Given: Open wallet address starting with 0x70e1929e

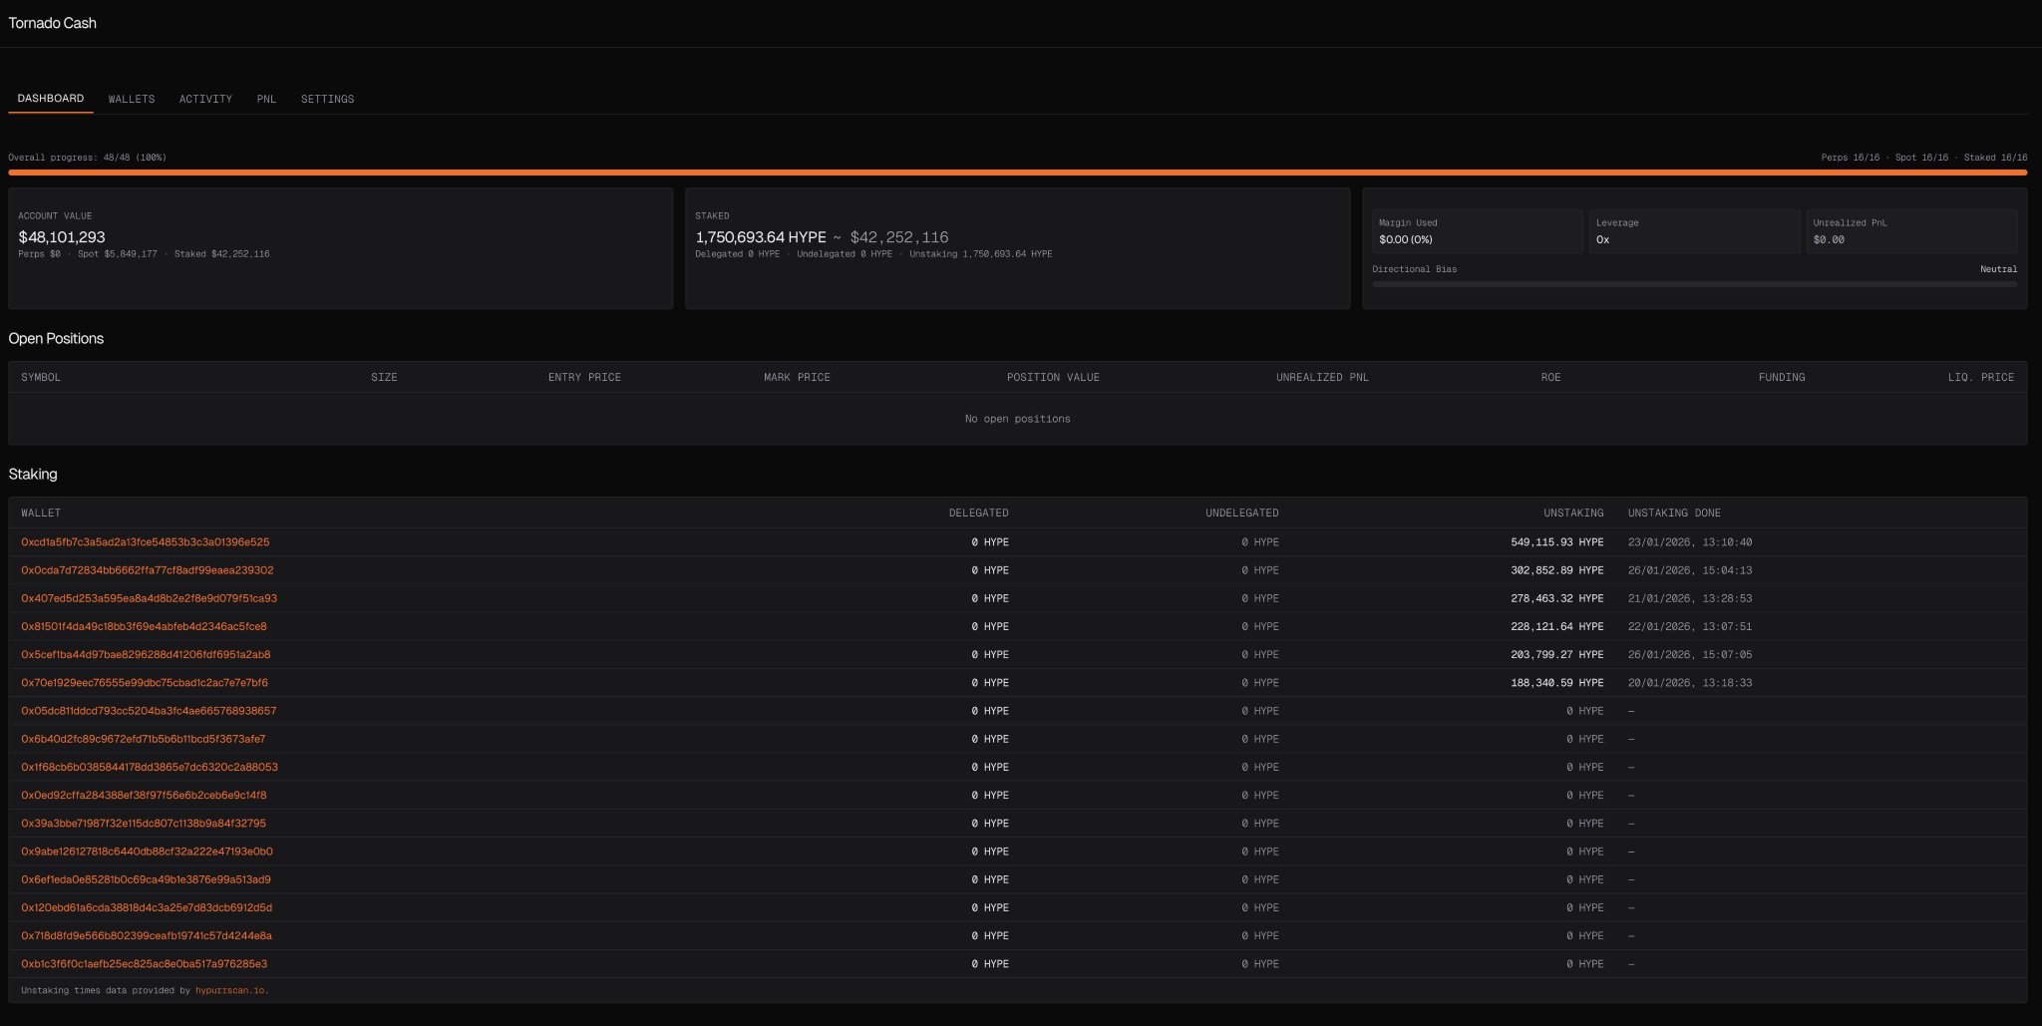Looking at the screenshot, I should coord(144,683).
